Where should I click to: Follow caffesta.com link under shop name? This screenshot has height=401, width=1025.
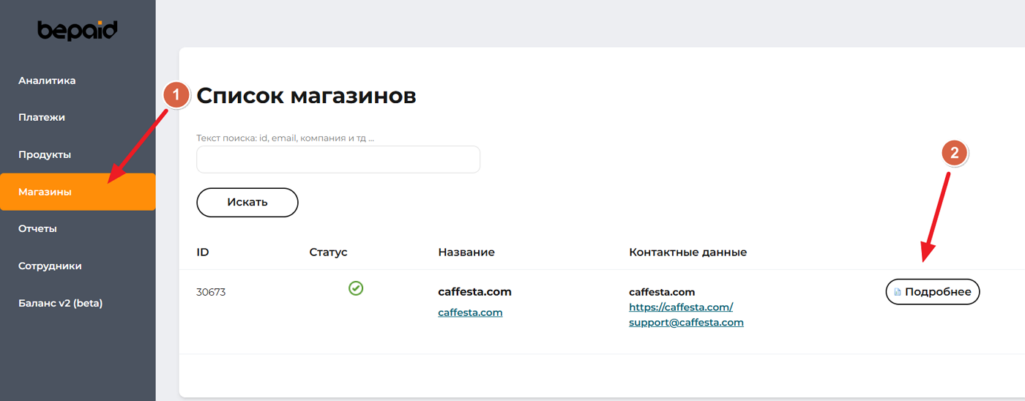pyautogui.click(x=470, y=312)
